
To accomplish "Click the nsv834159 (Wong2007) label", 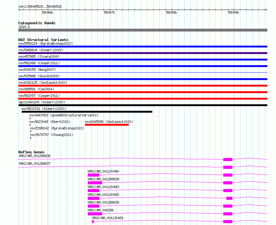I will click(x=37, y=70).
